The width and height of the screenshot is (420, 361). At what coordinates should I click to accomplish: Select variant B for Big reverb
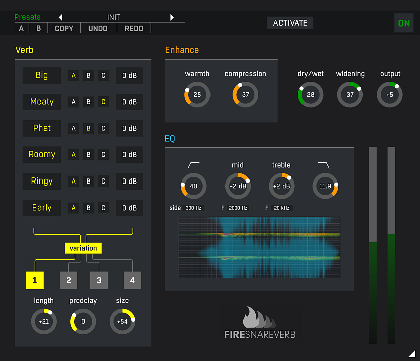tap(88, 76)
